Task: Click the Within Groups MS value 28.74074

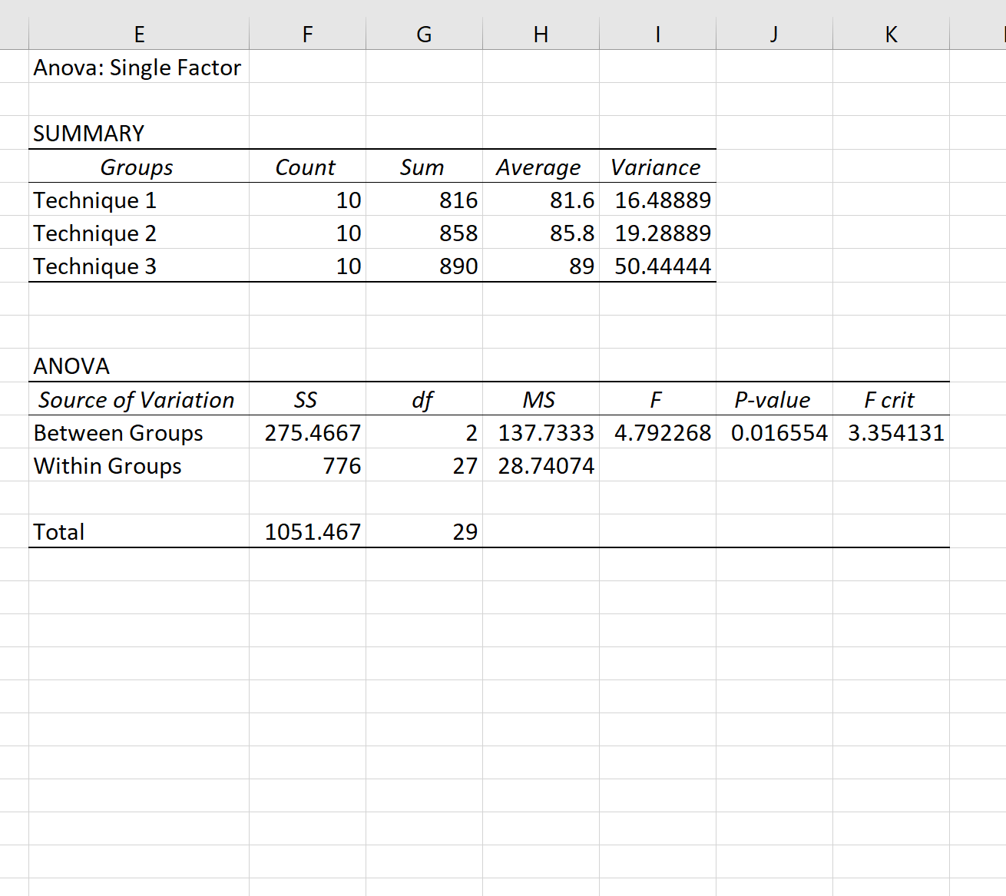Action: [x=541, y=465]
